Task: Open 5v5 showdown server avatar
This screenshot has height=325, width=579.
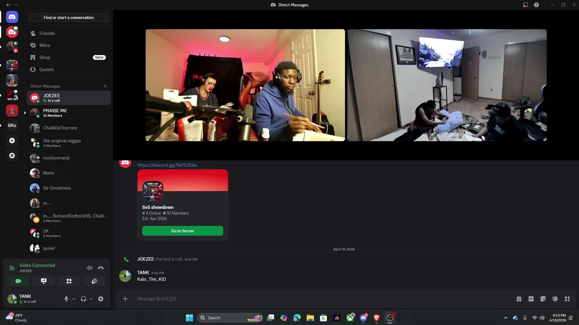Action: point(153,191)
